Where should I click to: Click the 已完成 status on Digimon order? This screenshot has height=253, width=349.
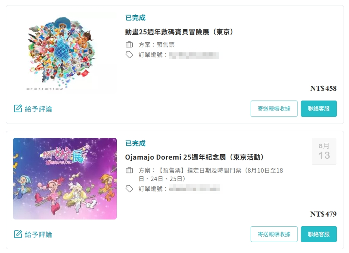(x=135, y=18)
